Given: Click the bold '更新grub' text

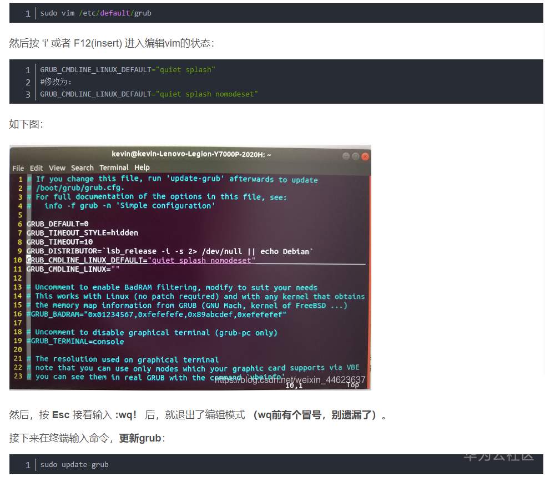Looking at the screenshot, I should [x=140, y=438].
